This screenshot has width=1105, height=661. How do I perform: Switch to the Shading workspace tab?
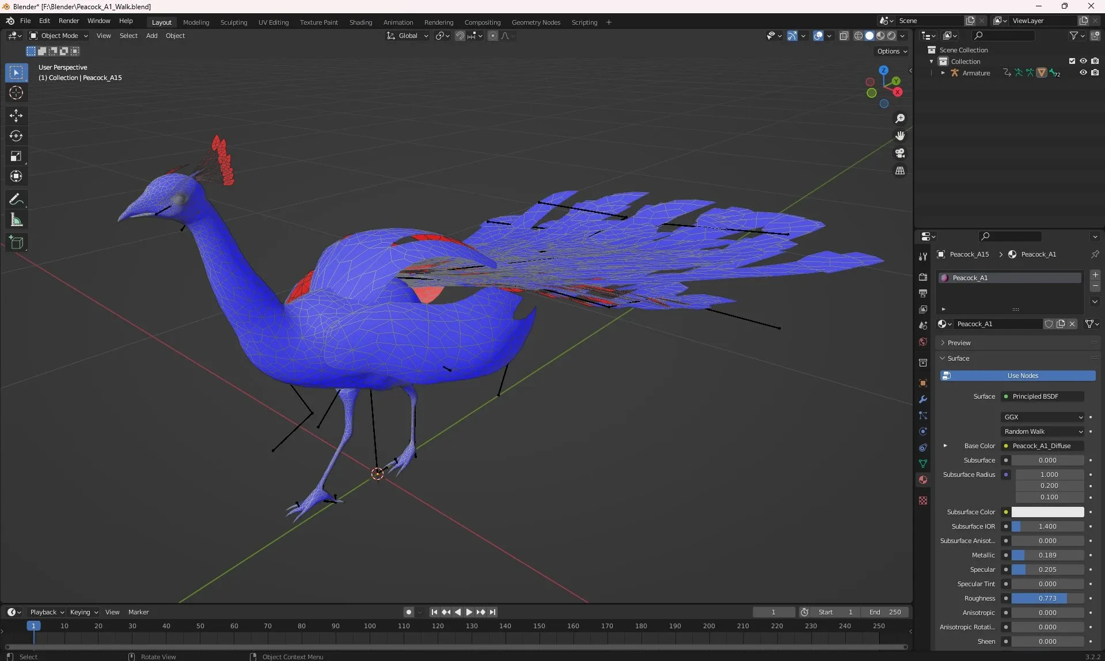coord(360,22)
